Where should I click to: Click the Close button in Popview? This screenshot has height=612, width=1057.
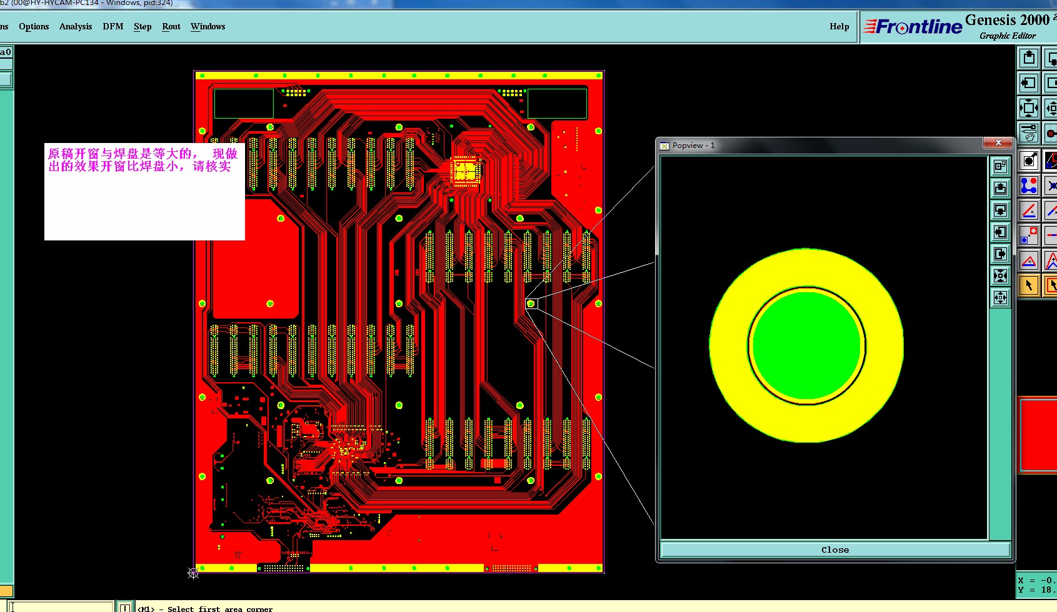pyautogui.click(x=835, y=550)
